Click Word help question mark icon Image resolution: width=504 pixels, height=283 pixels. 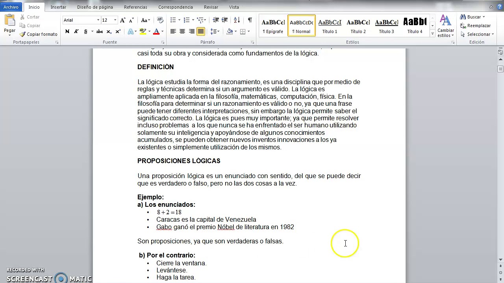tap(499, 7)
